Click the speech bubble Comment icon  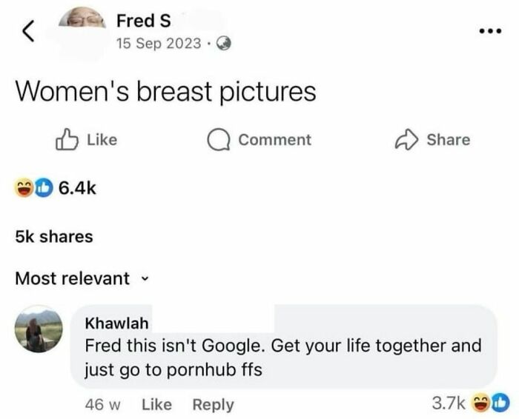tap(220, 140)
